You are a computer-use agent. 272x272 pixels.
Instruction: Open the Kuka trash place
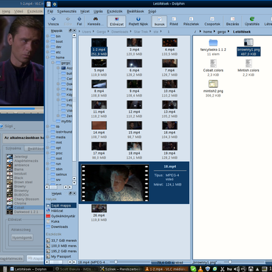point(55,222)
